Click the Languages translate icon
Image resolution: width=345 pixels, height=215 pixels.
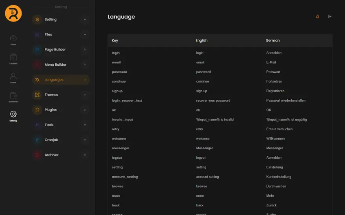point(37,80)
